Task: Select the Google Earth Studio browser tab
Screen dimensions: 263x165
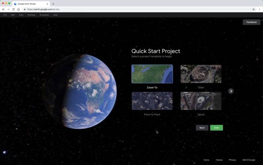Action: tap(31, 4)
